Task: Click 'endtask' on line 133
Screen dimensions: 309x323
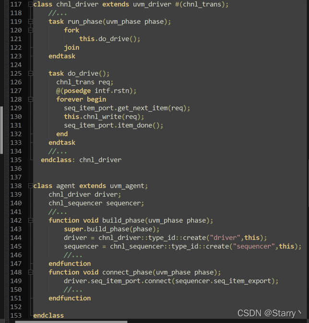Action: (x=62, y=143)
